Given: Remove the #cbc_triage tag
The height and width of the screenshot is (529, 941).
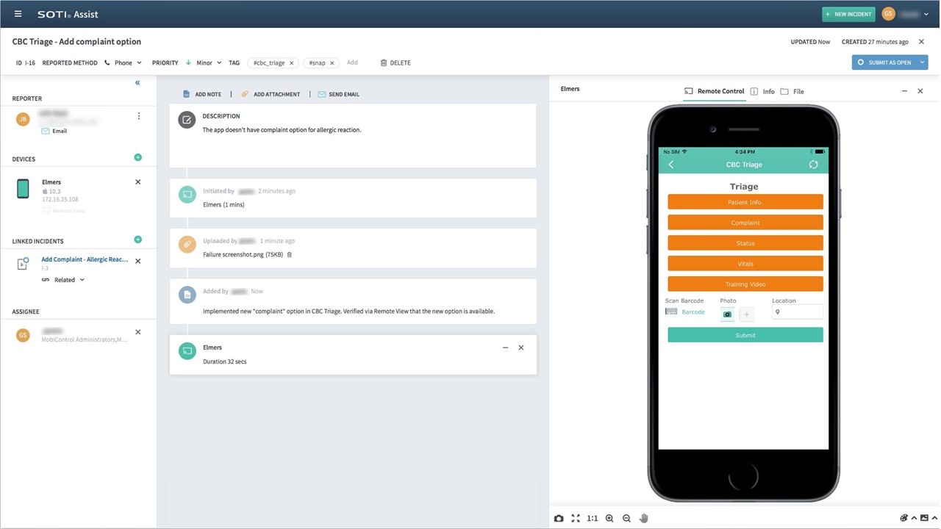Looking at the screenshot, I should click(292, 63).
